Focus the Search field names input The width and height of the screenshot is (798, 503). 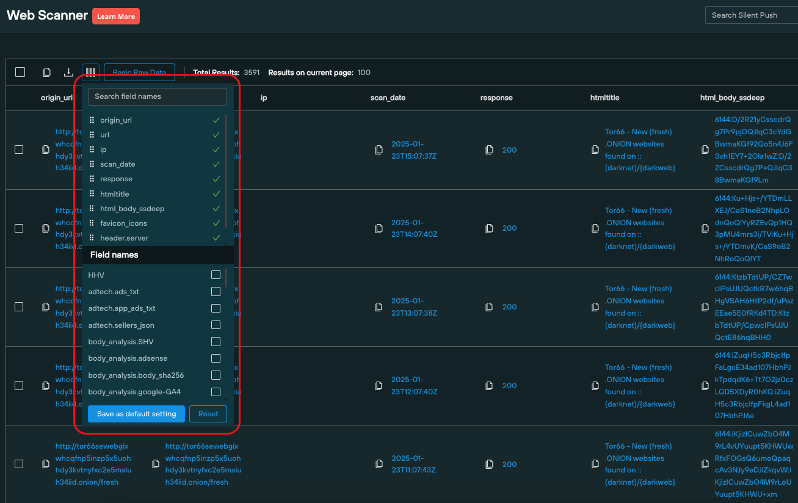click(158, 96)
